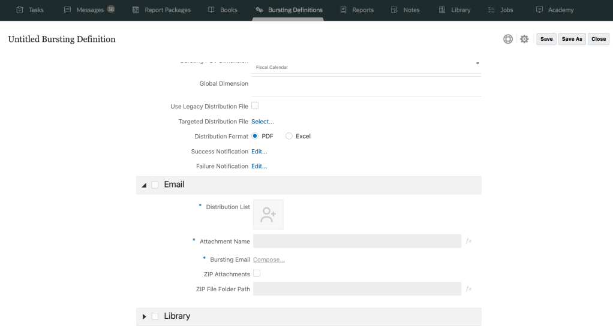The image size is (613, 329).
Task: Switch to the Report Packages tab
Action: point(161,10)
